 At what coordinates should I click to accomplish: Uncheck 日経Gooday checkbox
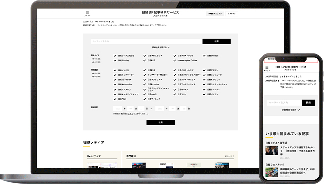point(115,60)
